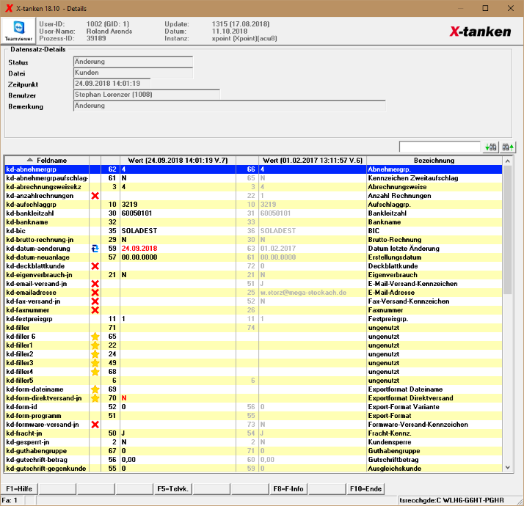The height and width of the screenshot is (506, 524).
Task: Select the kd-gutschrift-gegenkunde row
Action: tap(253, 469)
